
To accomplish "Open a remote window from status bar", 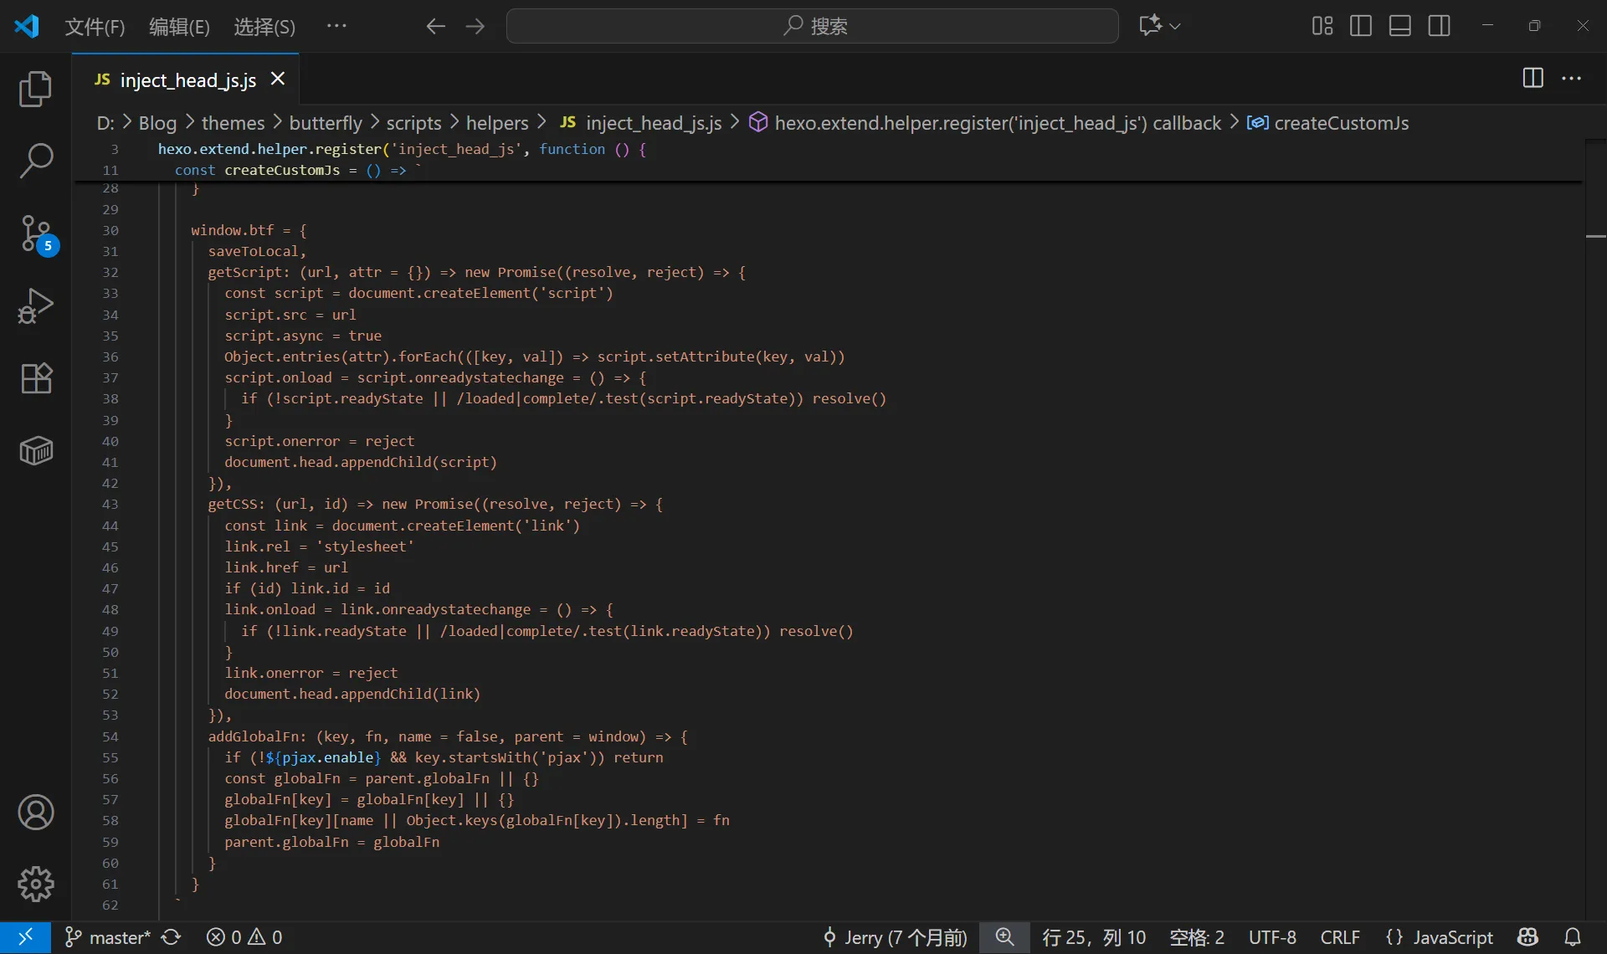I will (x=25, y=937).
